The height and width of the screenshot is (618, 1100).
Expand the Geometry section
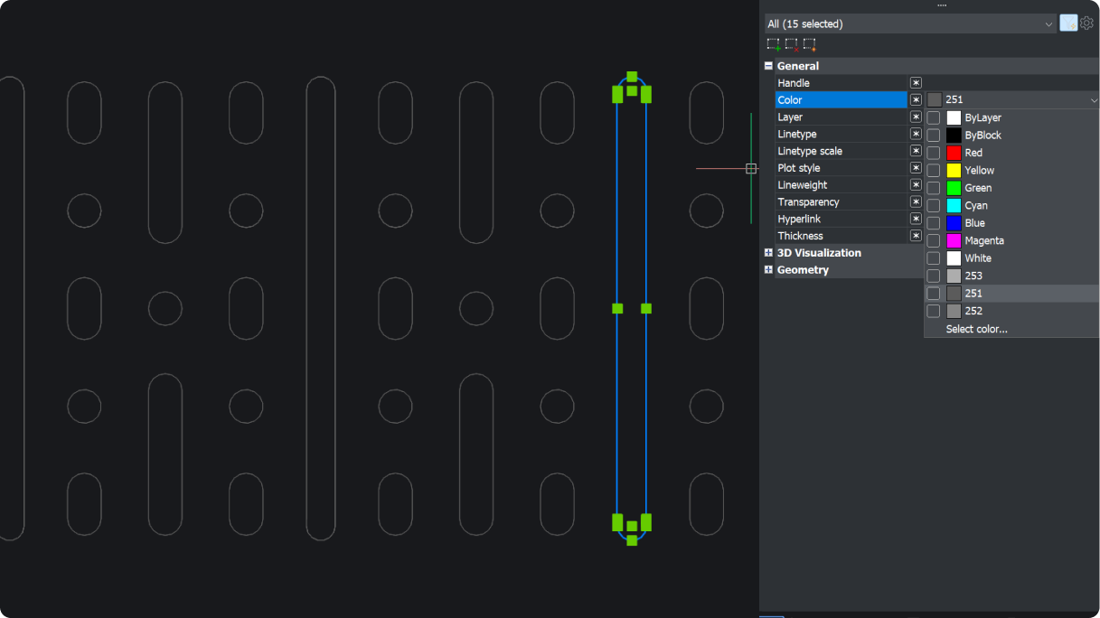(x=767, y=269)
